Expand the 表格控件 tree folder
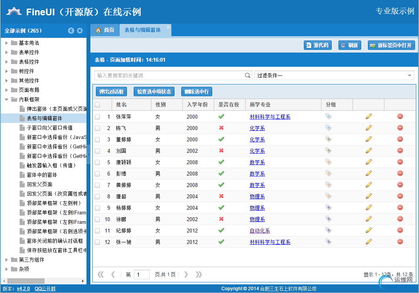This screenshot has width=419, height=293. (x=7, y=62)
